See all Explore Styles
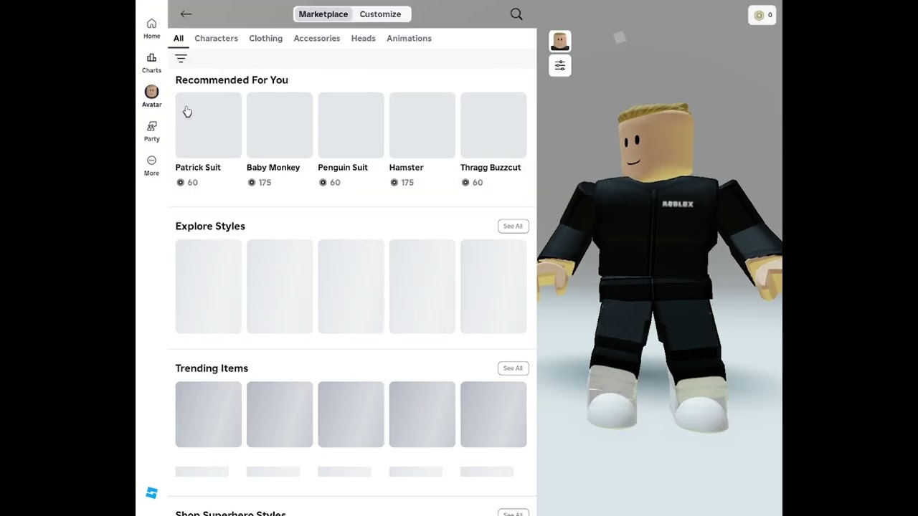Screen dimensions: 918x516 tap(513, 226)
